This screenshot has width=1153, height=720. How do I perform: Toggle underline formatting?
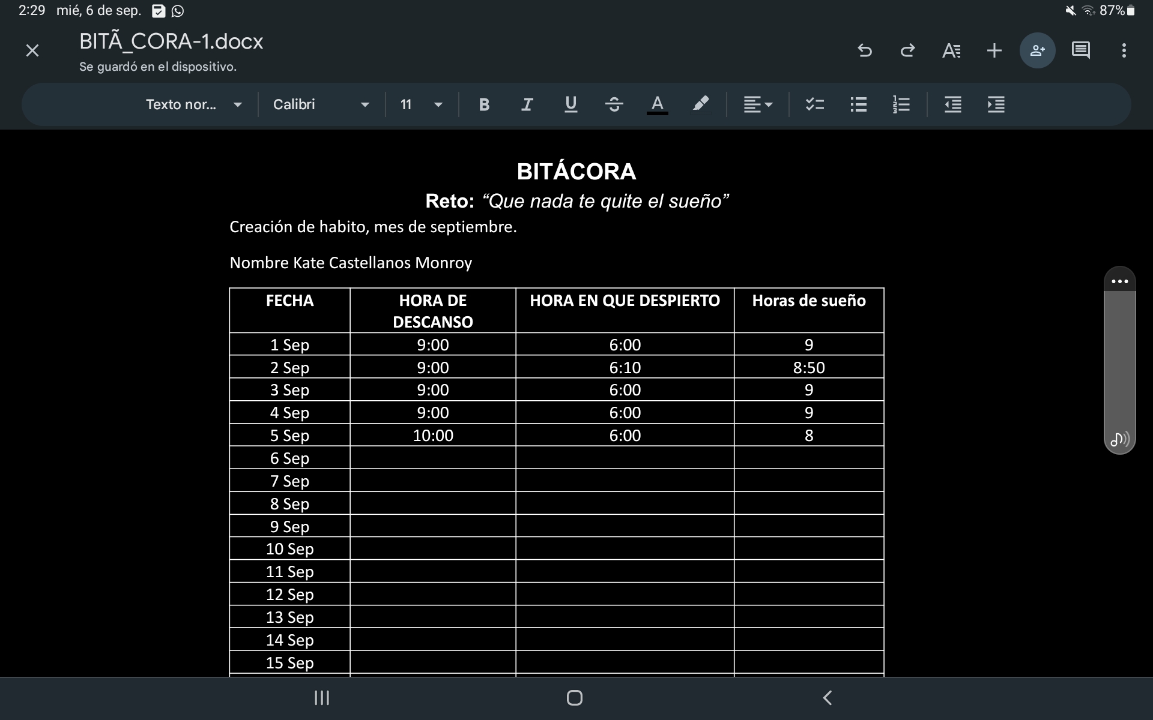click(570, 104)
